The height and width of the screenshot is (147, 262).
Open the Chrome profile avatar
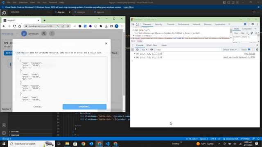116,26
